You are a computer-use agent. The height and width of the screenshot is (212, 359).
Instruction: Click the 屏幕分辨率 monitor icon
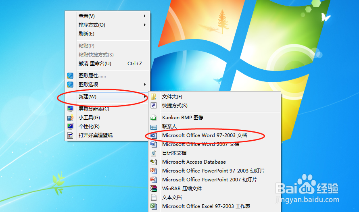(x=70, y=109)
